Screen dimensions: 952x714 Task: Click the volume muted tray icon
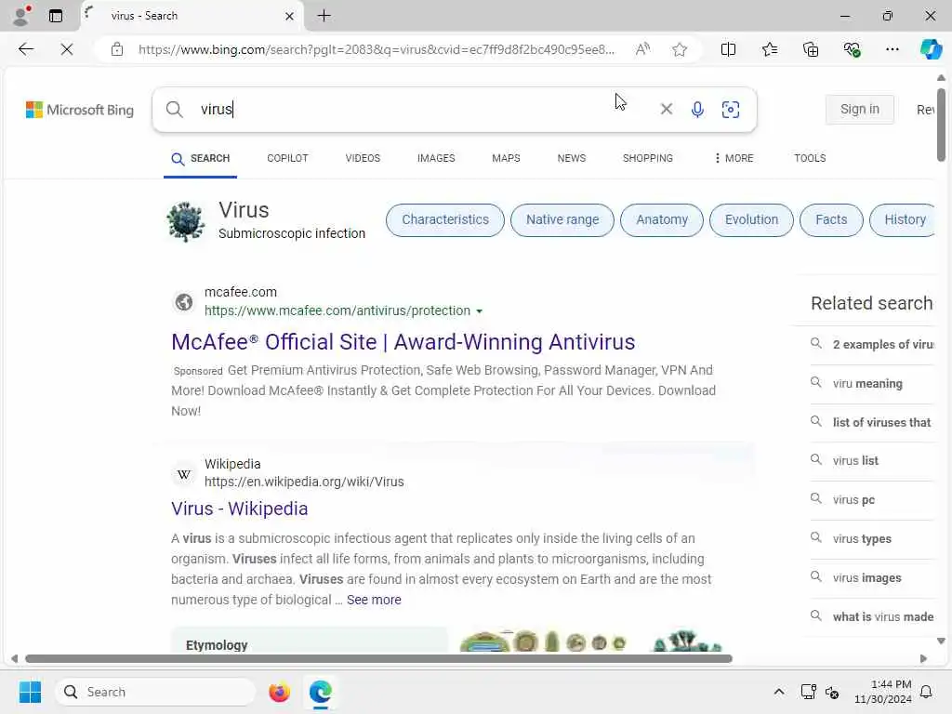pyautogui.click(x=832, y=692)
